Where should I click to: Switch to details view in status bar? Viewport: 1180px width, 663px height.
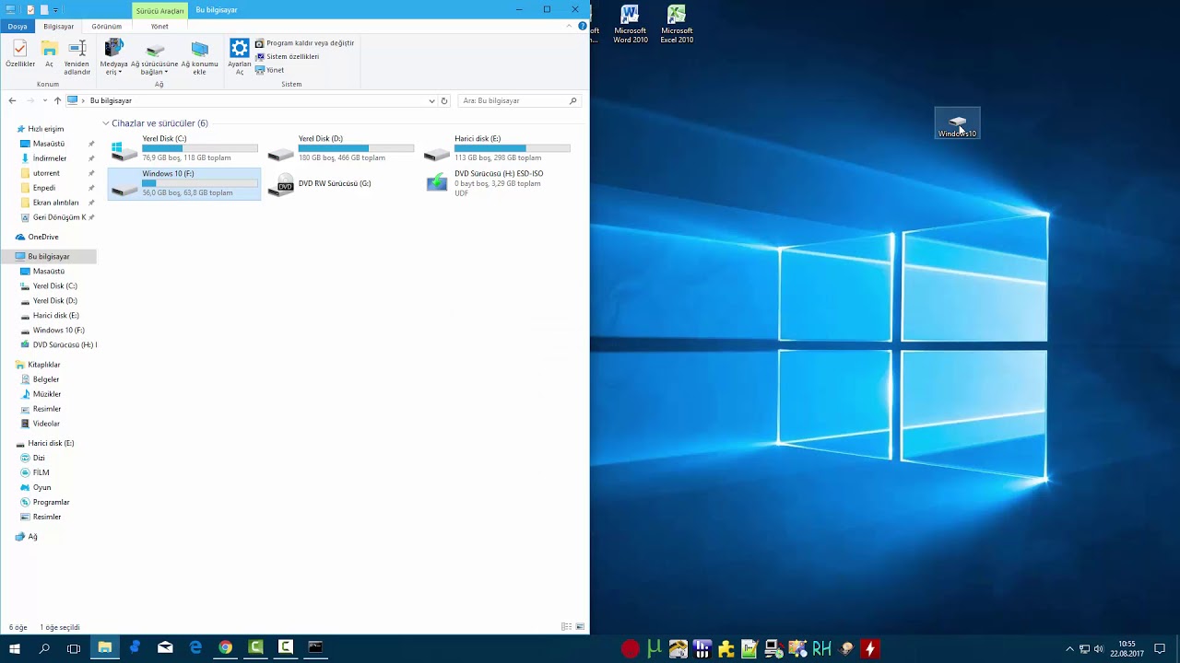pyautogui.click(x=566, y=627)
